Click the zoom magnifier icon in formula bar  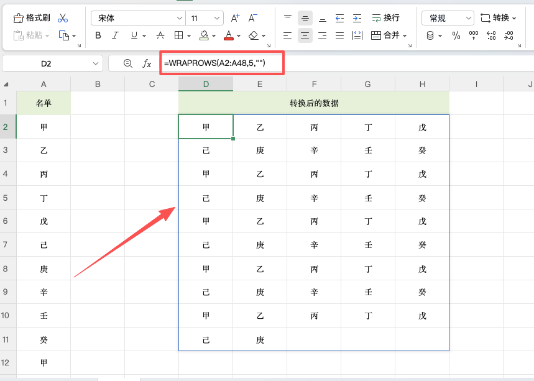(128, 63)
